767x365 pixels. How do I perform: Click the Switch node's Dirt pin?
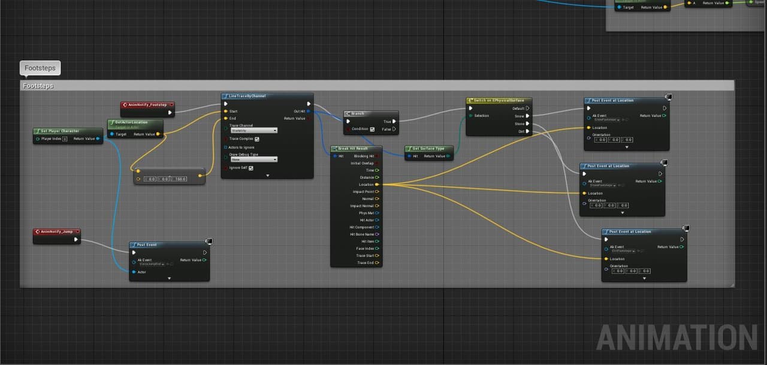527,131
